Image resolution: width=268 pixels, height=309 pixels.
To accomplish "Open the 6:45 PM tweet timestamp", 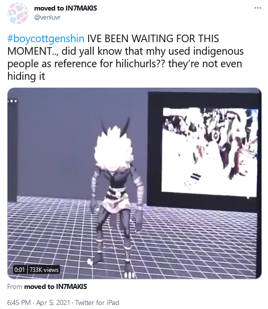I will [x=19, y=302].
